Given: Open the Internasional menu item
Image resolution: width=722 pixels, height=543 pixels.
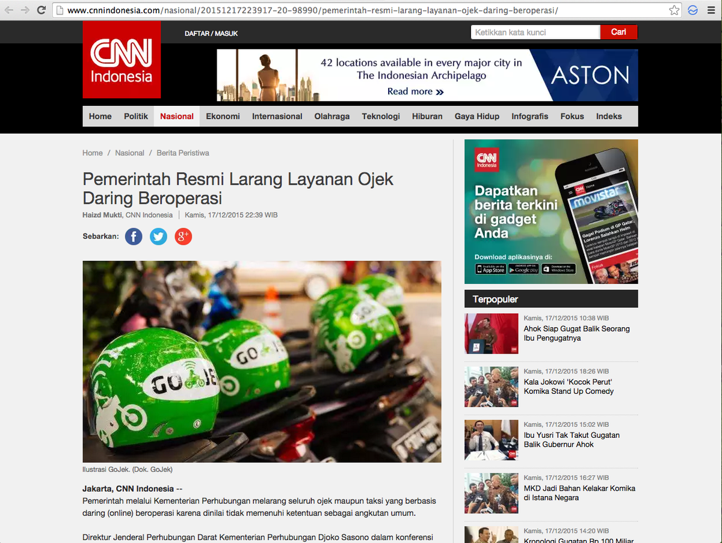Looking at the screenshot, I should click(x=277, y=116).
